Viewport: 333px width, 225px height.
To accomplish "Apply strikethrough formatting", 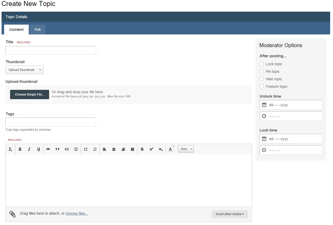I will 142,149.
